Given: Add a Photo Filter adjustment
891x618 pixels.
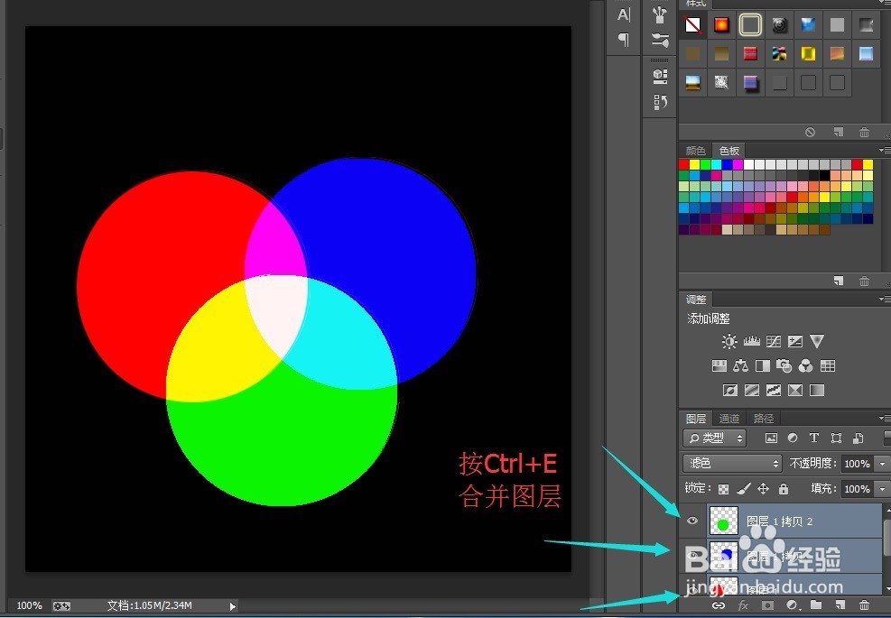Looking at the screenshot, I should [784, 365].
